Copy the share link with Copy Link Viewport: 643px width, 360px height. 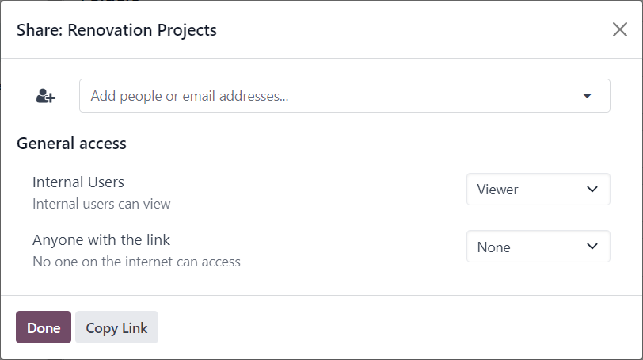116,327
